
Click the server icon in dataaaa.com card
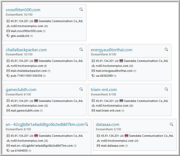point(98,136)
